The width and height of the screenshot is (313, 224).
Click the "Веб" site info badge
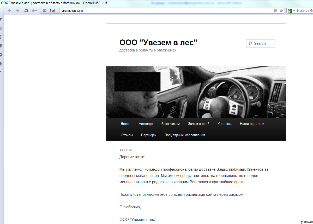50,11
